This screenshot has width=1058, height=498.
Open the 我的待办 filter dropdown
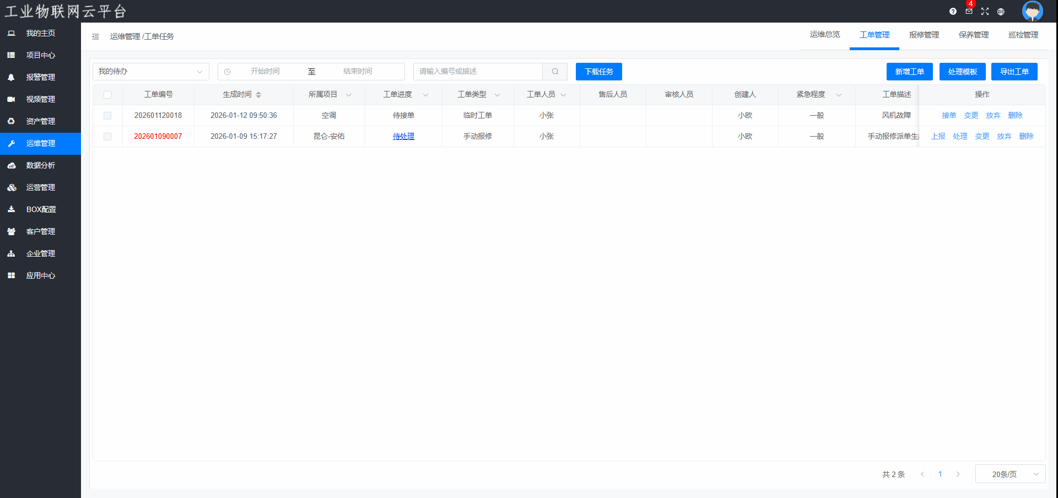pyautogui.click(x=150, y=72)
